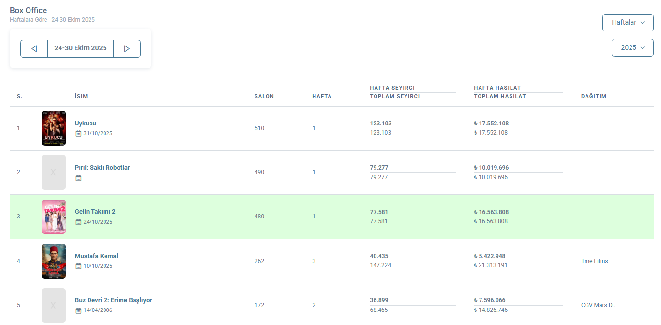Open the Gelin Takımı 2 link
This screenshot has height=325, width=661.
click(x=95, y=212)
